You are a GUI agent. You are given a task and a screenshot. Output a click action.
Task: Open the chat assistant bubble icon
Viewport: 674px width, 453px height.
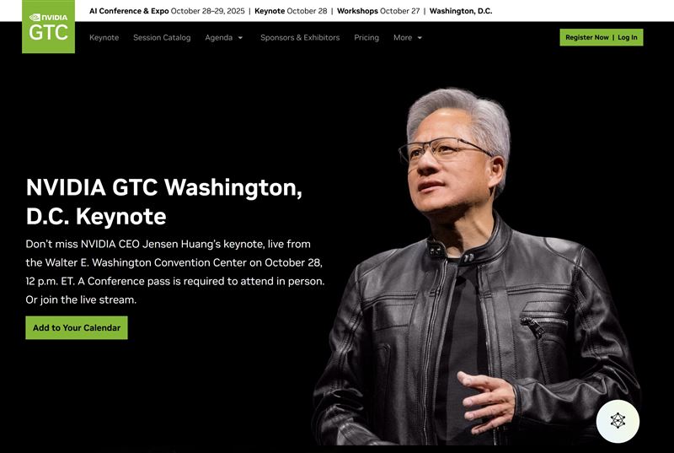[x=618, y=420]
